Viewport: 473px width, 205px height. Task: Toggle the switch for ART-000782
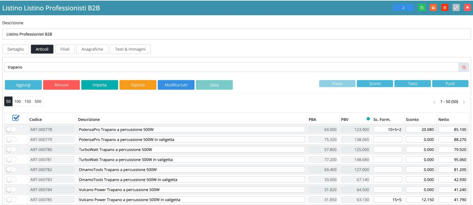(x=11, y=170)
